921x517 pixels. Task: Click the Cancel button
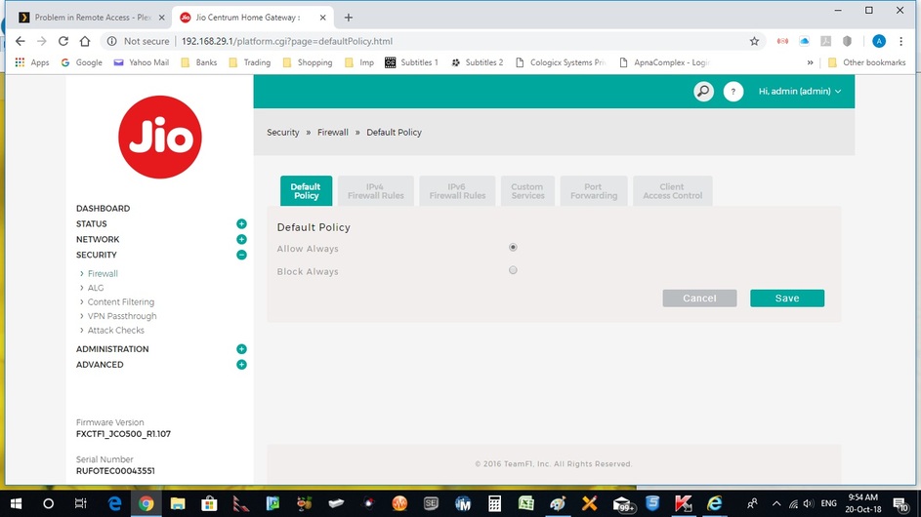coord(699,298)
